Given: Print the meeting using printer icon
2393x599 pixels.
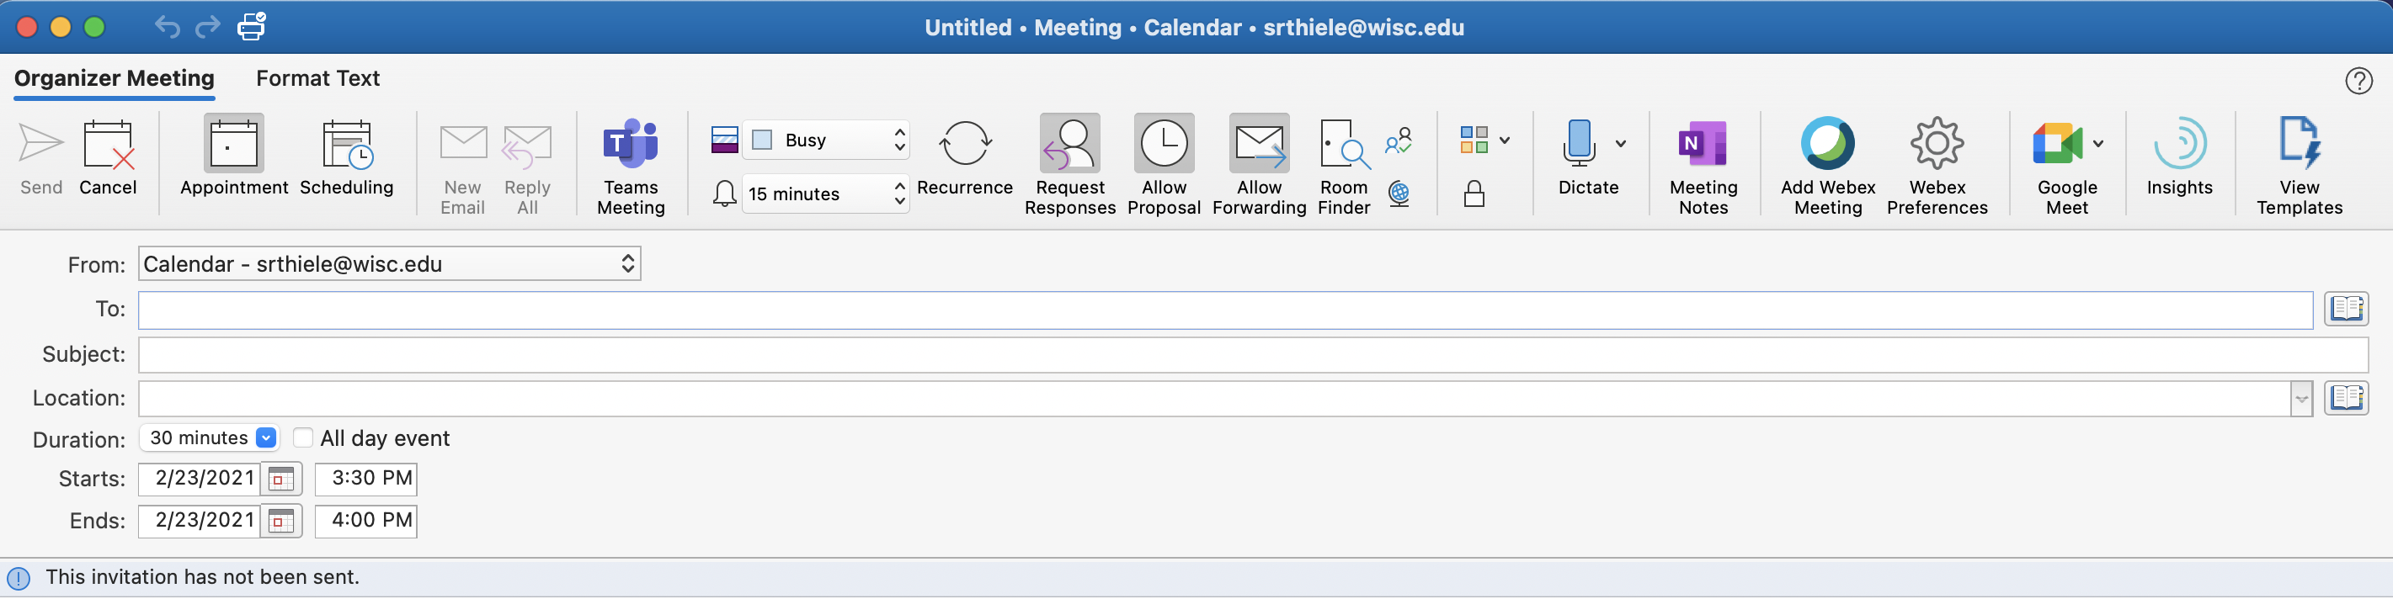Looking at the screenshot, I should pos(252,27).
